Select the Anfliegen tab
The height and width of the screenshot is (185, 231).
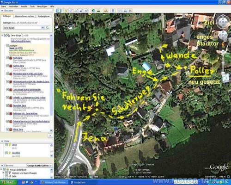[x=7, y=16]
